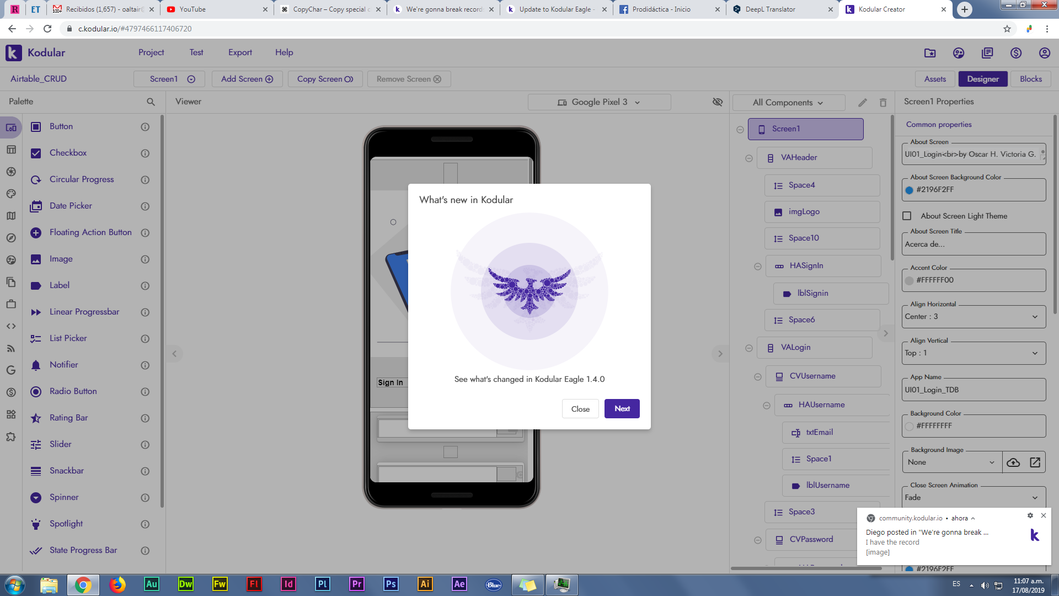Screen dimensions: 1059x596
Task: Click the palette search magnifier icon
Action: [x=151, y=102]
